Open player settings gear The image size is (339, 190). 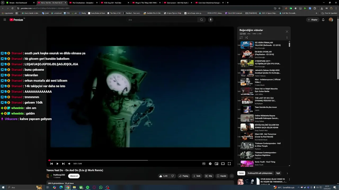coord(210,164)
